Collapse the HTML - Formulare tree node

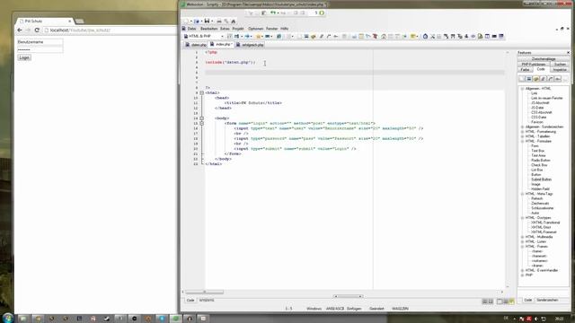pyautogui.click(x=522, y=141)
